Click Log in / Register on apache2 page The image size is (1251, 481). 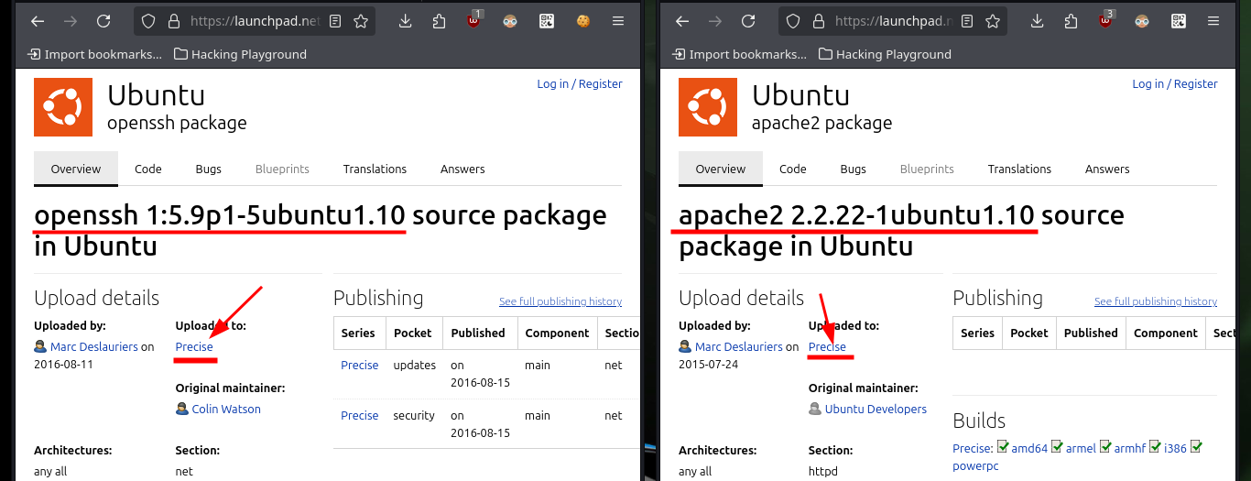(x=1175, y=83)
